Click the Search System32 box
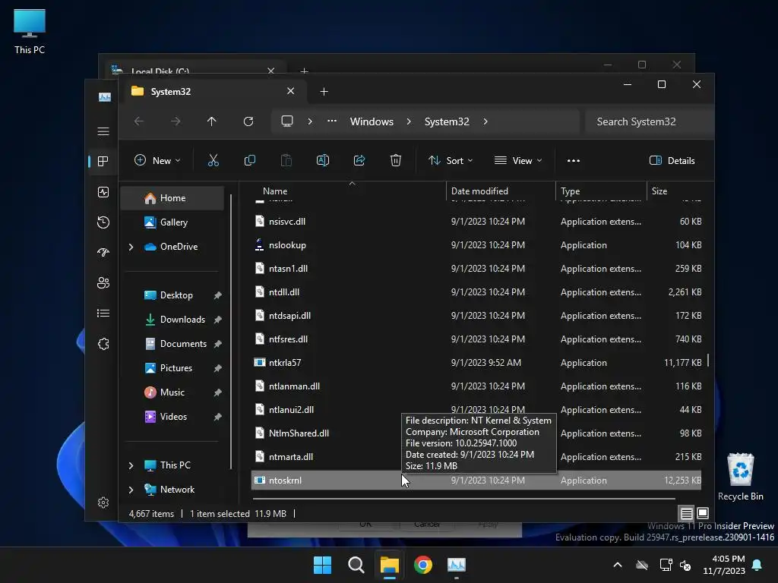Image resolution: width=778 pixels, height=583 pixels. (649, 122)
